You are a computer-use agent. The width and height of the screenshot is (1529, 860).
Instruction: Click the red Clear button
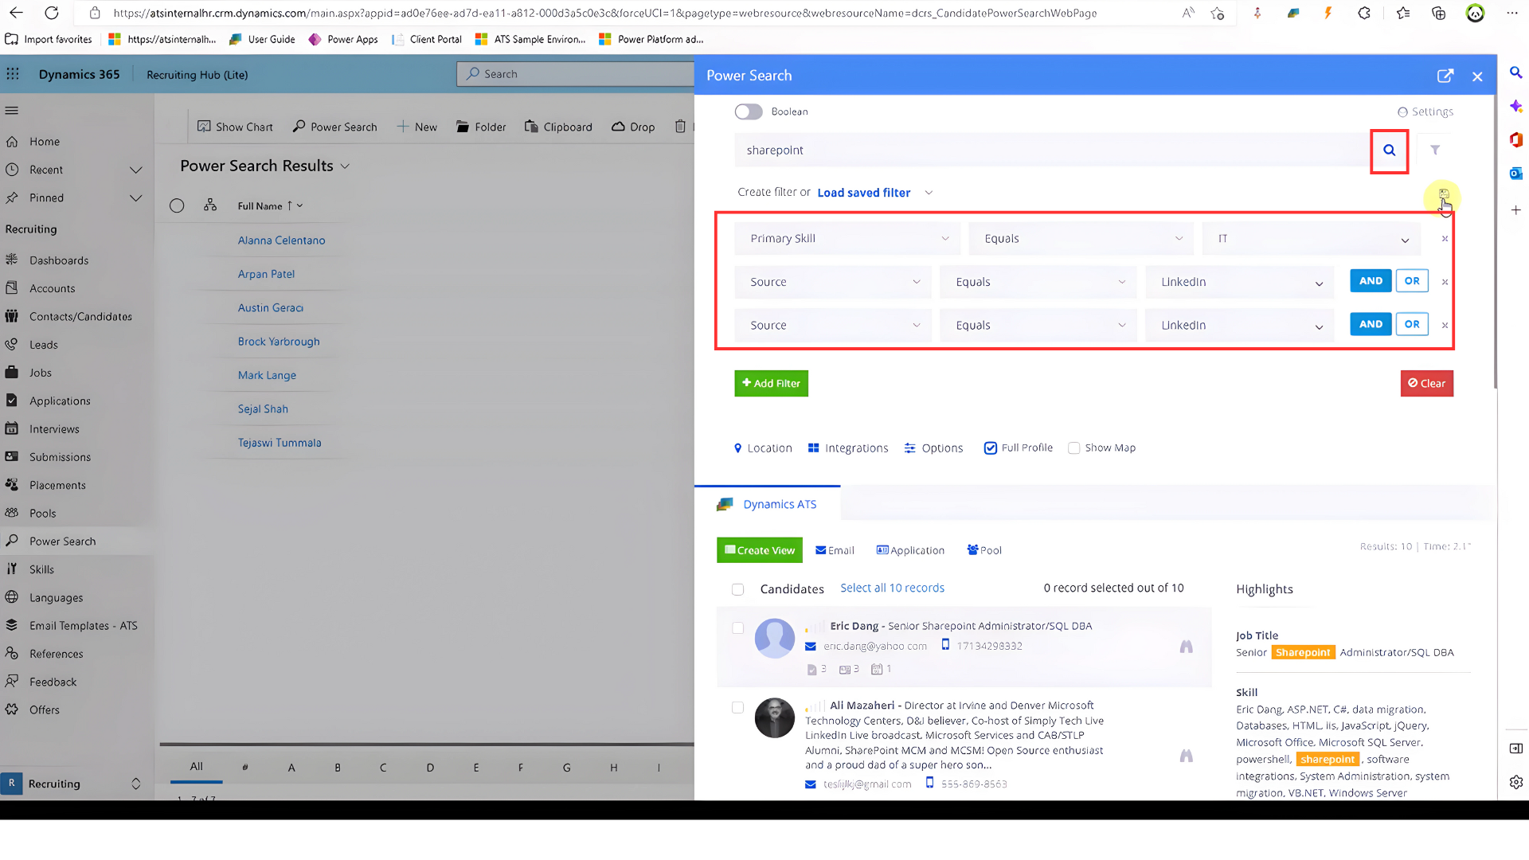[x=1426, y=384]
